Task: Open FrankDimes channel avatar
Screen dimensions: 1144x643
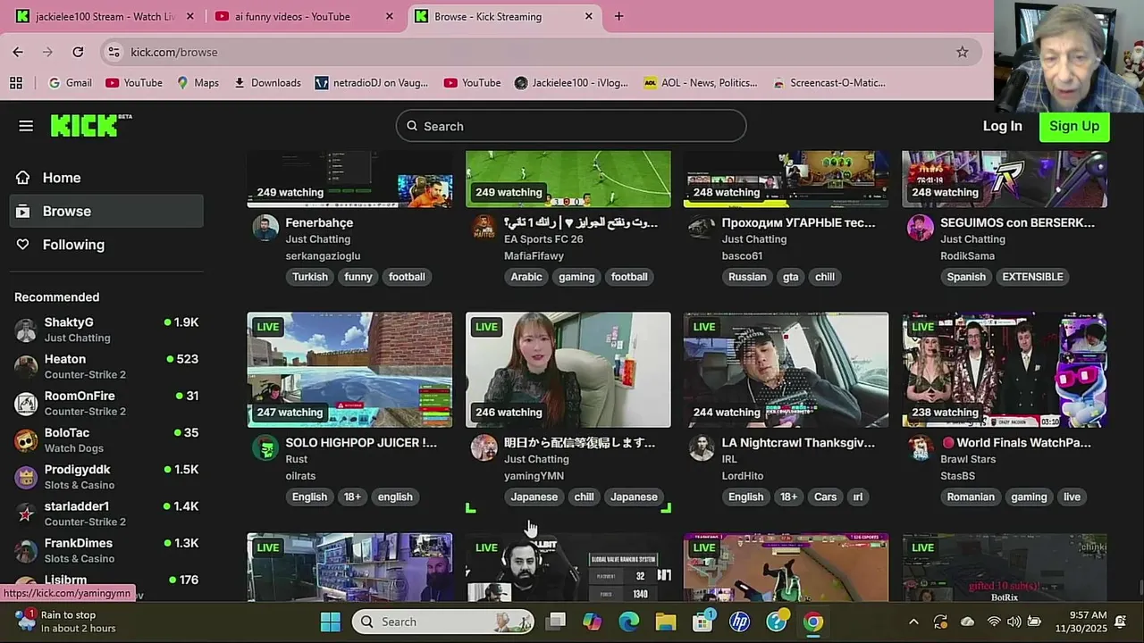Action: tap(26, 550)
